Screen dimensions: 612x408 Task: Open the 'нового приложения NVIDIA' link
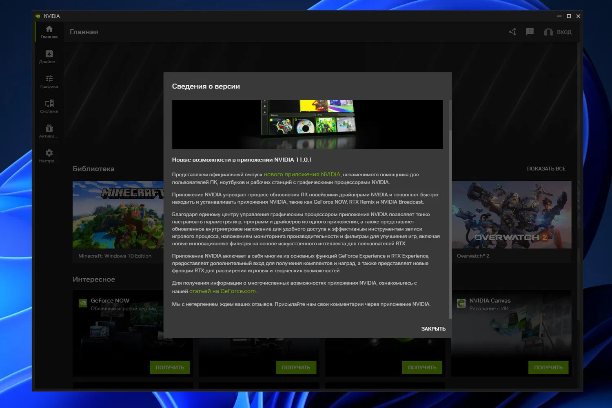pos(302,175)
